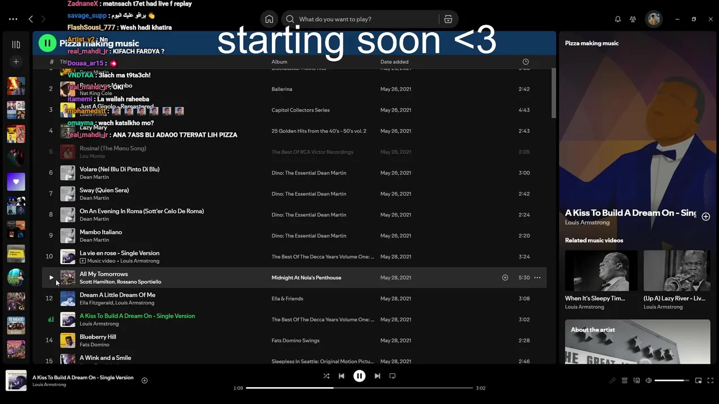Toggle repeat mode
The height and width of the screenshot is (404, 719).
pos(393,376)
